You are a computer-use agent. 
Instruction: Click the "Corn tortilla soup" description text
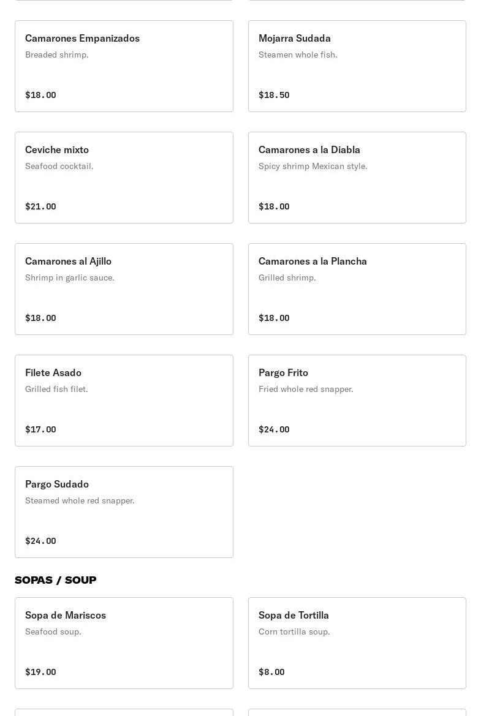tap(294, 631)
